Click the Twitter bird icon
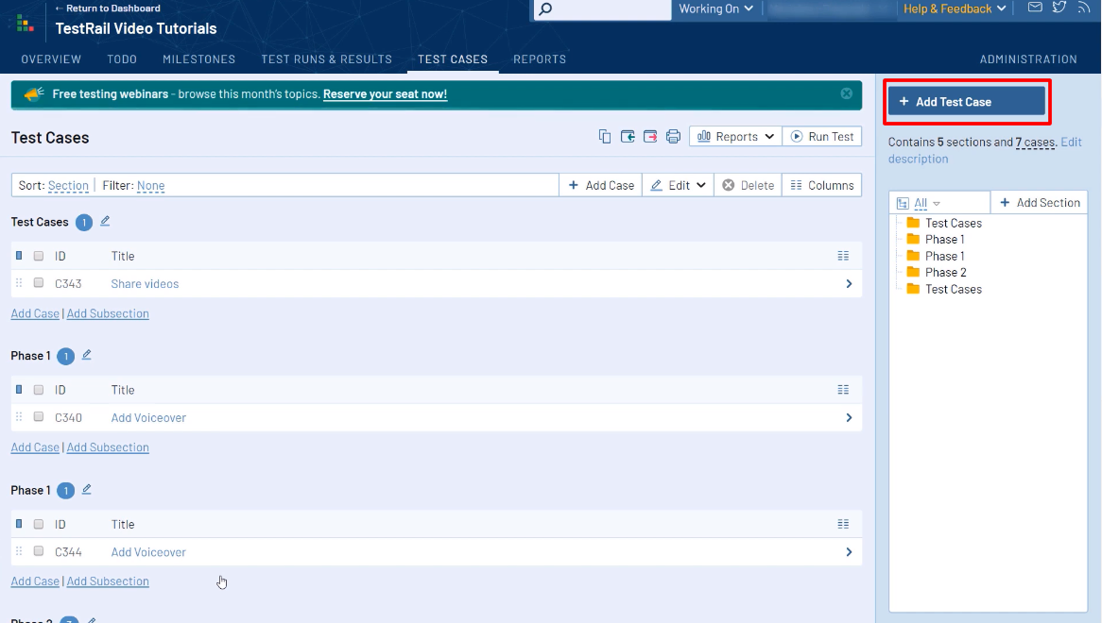The width and height of the screenshot is (1102, 623). coord(1059,8)
